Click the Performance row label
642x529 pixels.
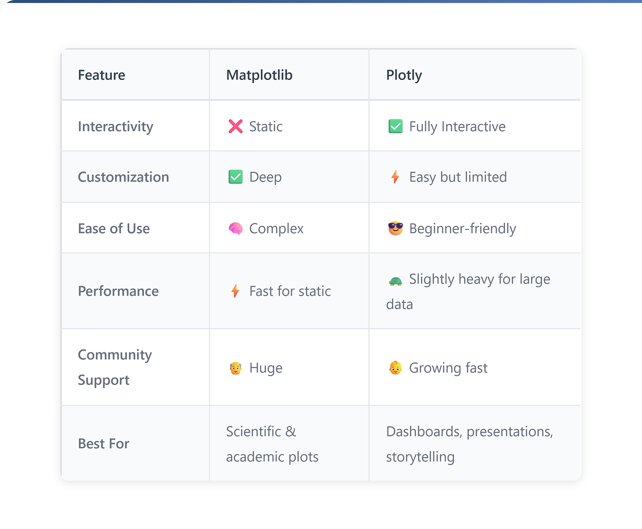118,291
